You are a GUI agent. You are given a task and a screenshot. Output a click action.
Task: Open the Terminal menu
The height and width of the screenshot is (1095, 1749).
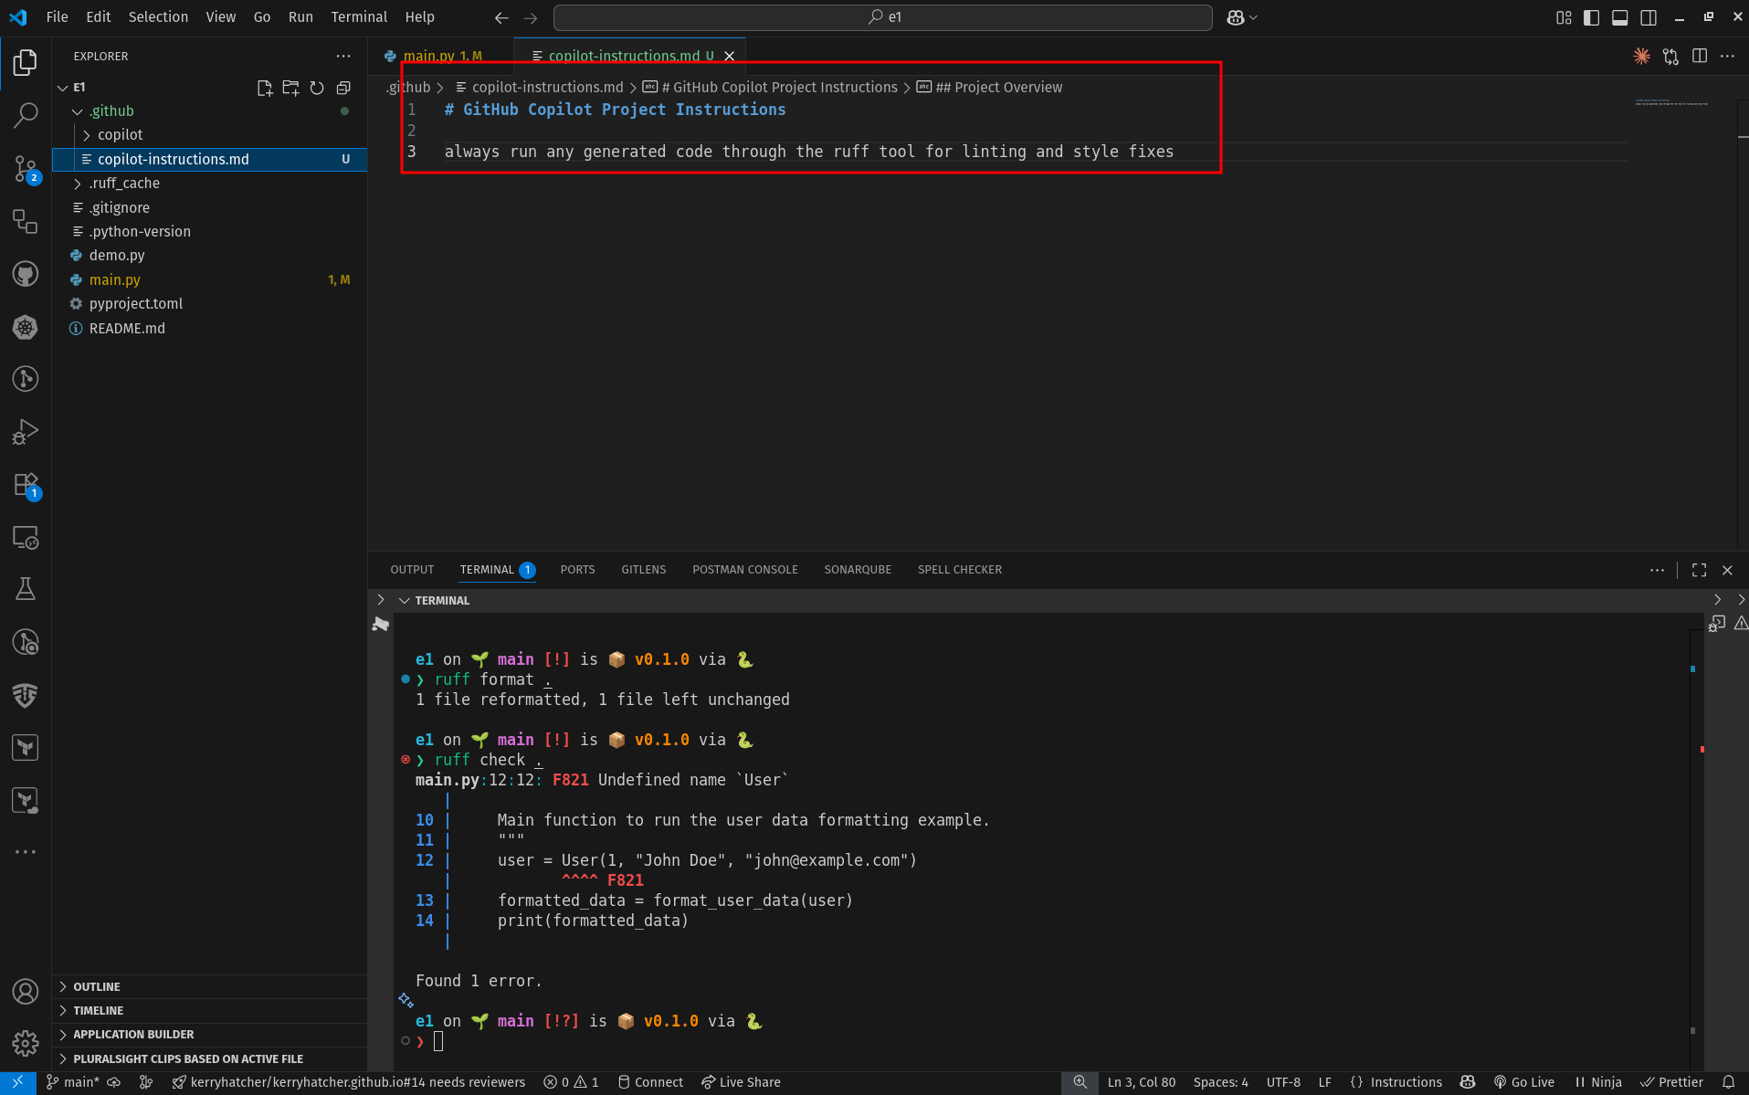(x=358, y=17)
